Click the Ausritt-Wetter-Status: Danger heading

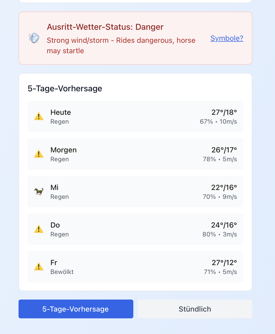(105, 27)
